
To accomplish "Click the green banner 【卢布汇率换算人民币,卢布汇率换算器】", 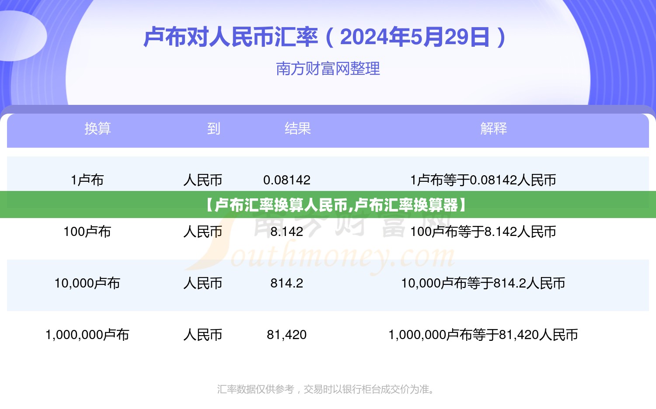I will pyautogui.click(x=328, y=204).
